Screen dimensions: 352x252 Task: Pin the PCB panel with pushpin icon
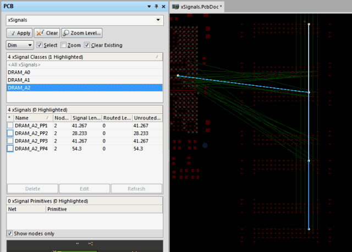(x=156, y=6)
